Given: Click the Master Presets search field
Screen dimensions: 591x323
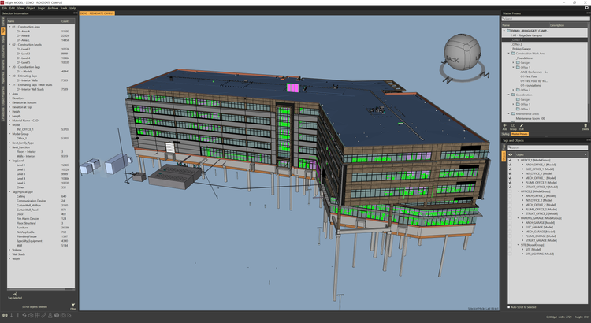Looking at the screenshot, I should [x=545, y=19].
